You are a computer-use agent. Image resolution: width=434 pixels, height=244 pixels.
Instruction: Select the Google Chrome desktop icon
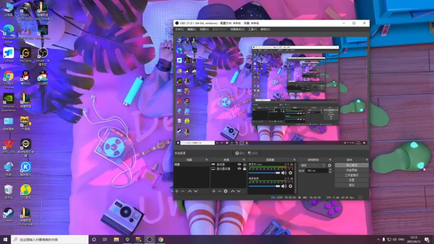8,80
